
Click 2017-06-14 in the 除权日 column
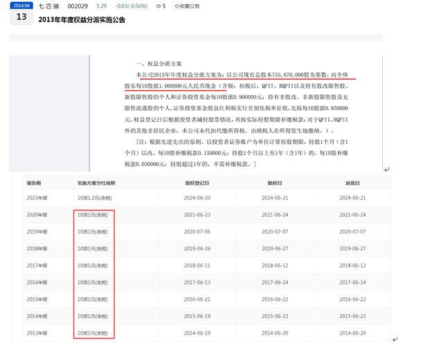tap(275, 283)
